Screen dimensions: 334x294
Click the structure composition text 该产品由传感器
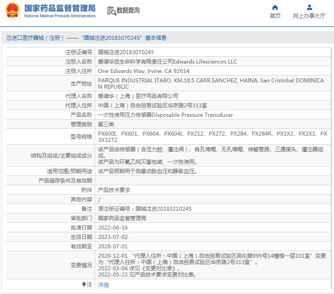[x=210, y=155]
